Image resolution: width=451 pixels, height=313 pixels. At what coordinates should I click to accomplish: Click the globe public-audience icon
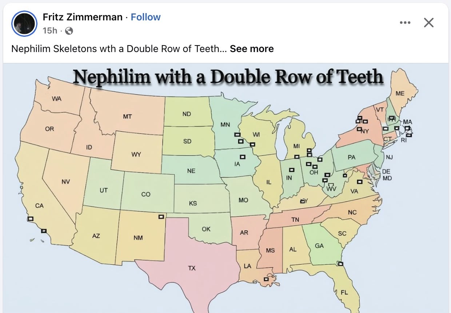point(69,31)
